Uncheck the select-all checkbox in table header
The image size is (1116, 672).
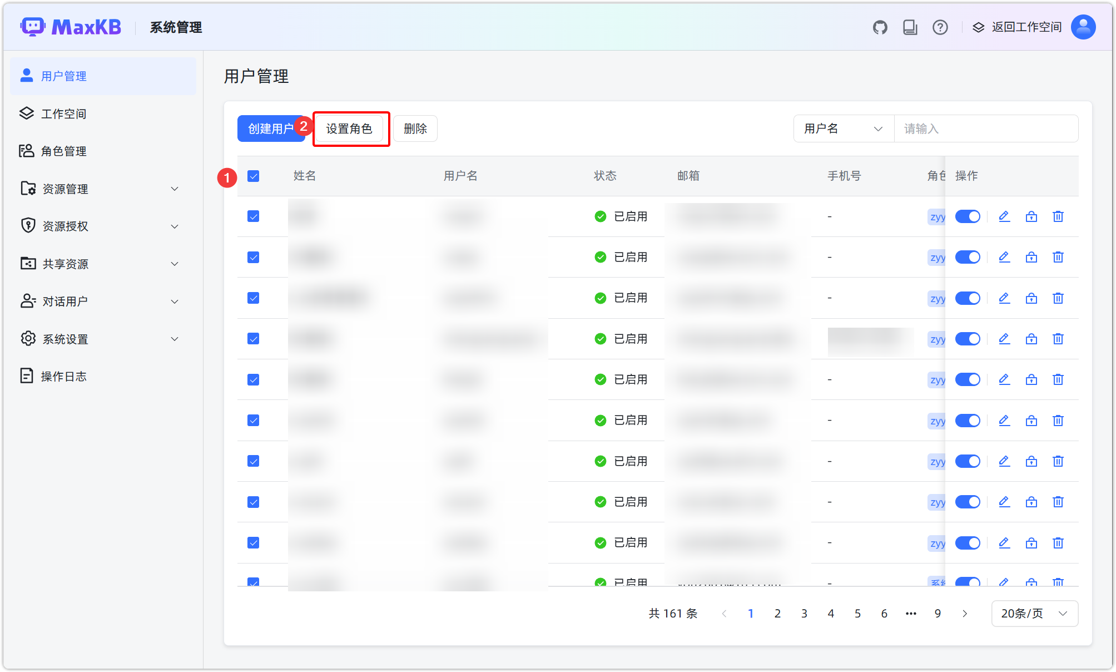pos(253,176)
